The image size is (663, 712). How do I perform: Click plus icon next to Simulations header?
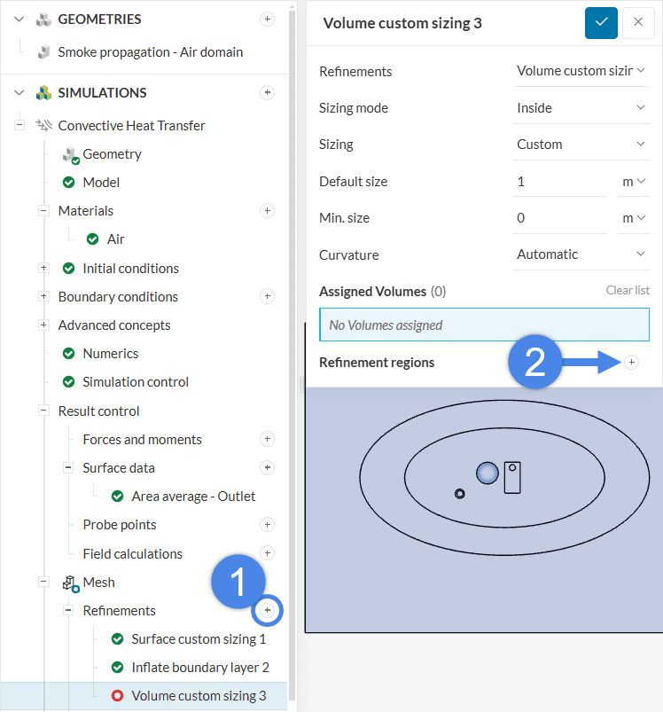pos(267,92)
